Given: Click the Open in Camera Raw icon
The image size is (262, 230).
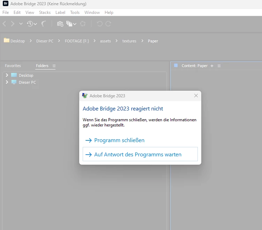Looking at the screenshot, I should 83,24.
